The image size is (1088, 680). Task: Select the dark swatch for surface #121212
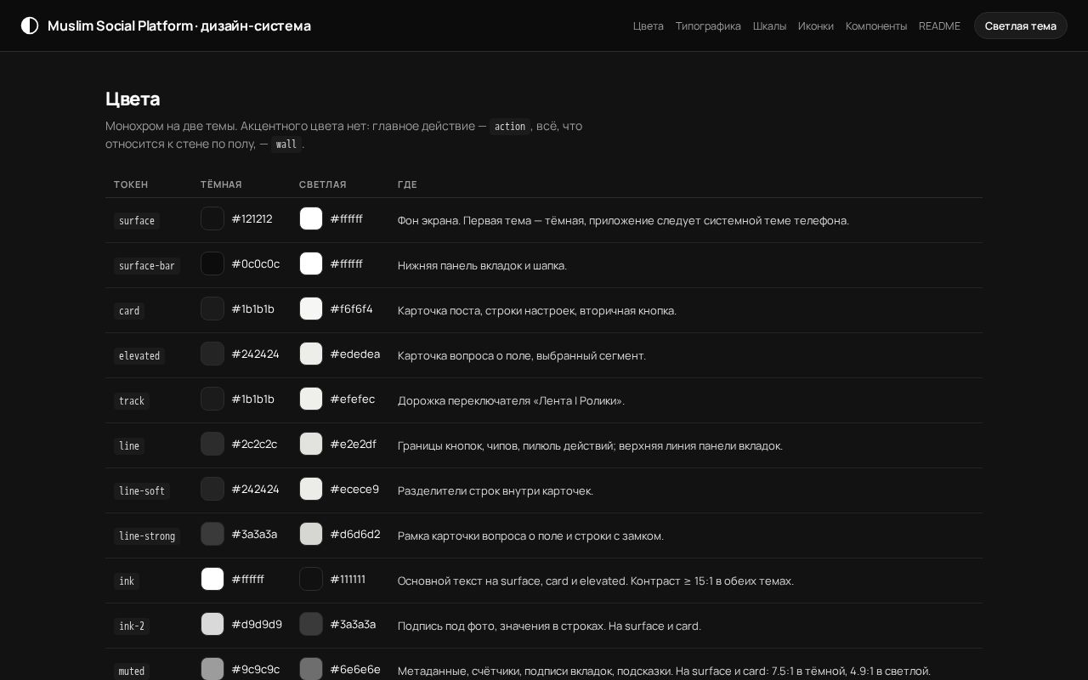(212, 218)
